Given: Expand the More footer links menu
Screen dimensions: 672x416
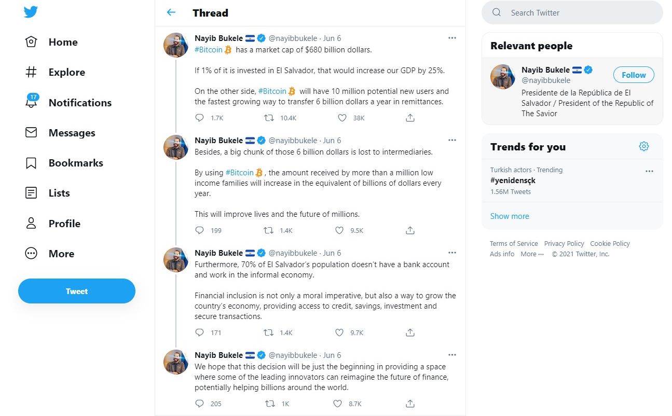Looking at the screenshot, I should click(532, 254).
